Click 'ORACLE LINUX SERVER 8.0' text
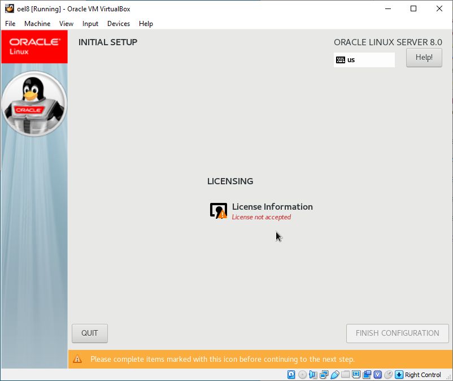Image resolution: width=453 pixels, height=381 pixels. pyautogui.click(x=387, y=42)
